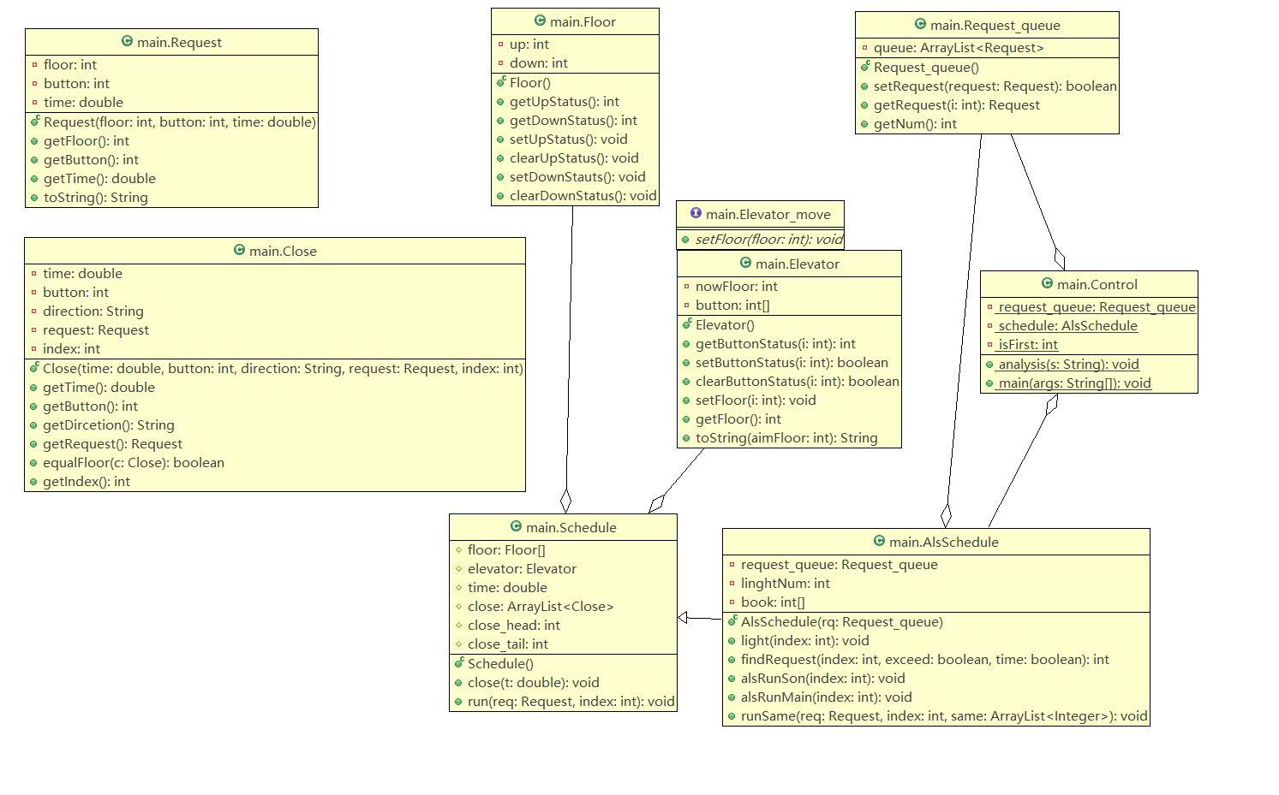Click the setFloor(floor: int): void interface method
Viewport: 1279px width, 795px height.
point(768,240)
